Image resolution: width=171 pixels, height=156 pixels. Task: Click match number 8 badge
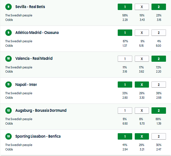[x=8, y=7]
